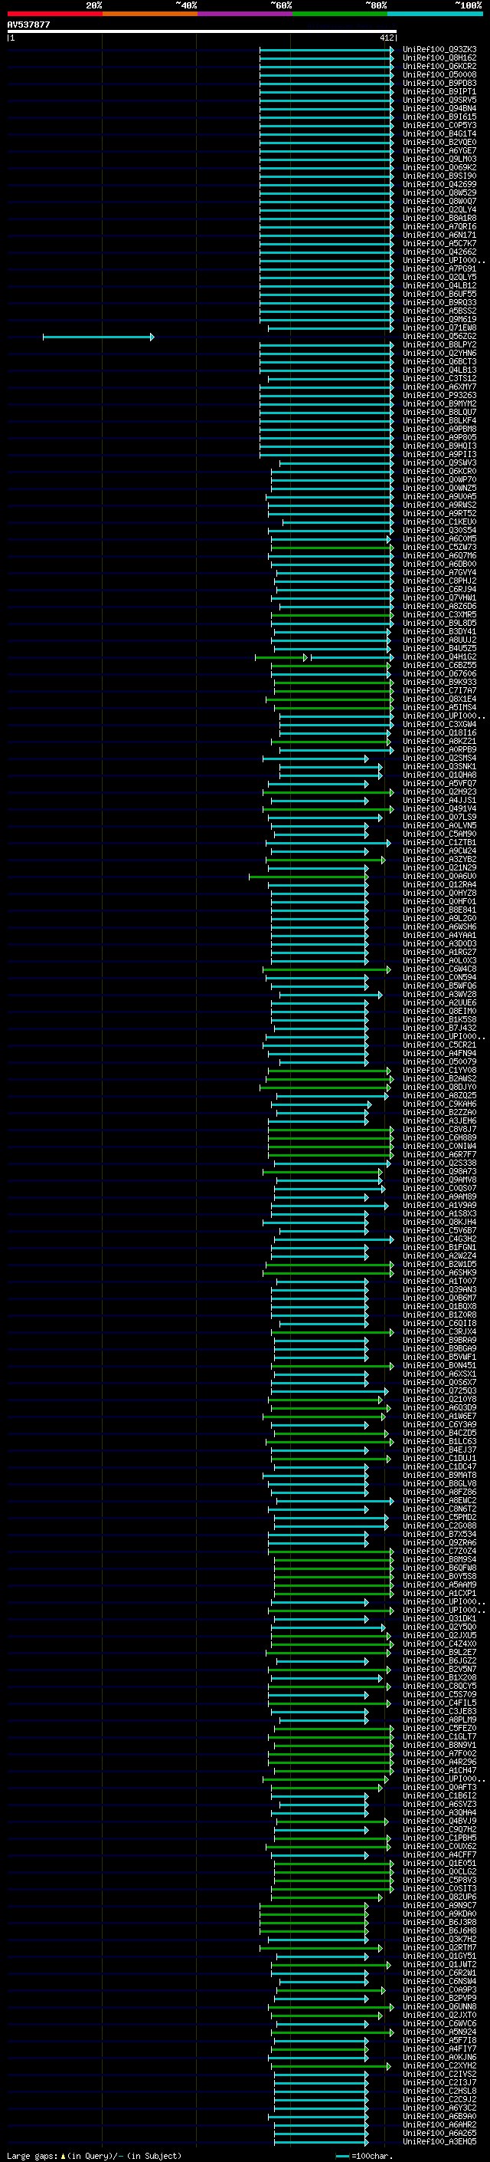The height and width of the screenshot is (2162, 490).
Task: Click hit label UniRef100_C4G3H2
Action: pos(439,1239)
